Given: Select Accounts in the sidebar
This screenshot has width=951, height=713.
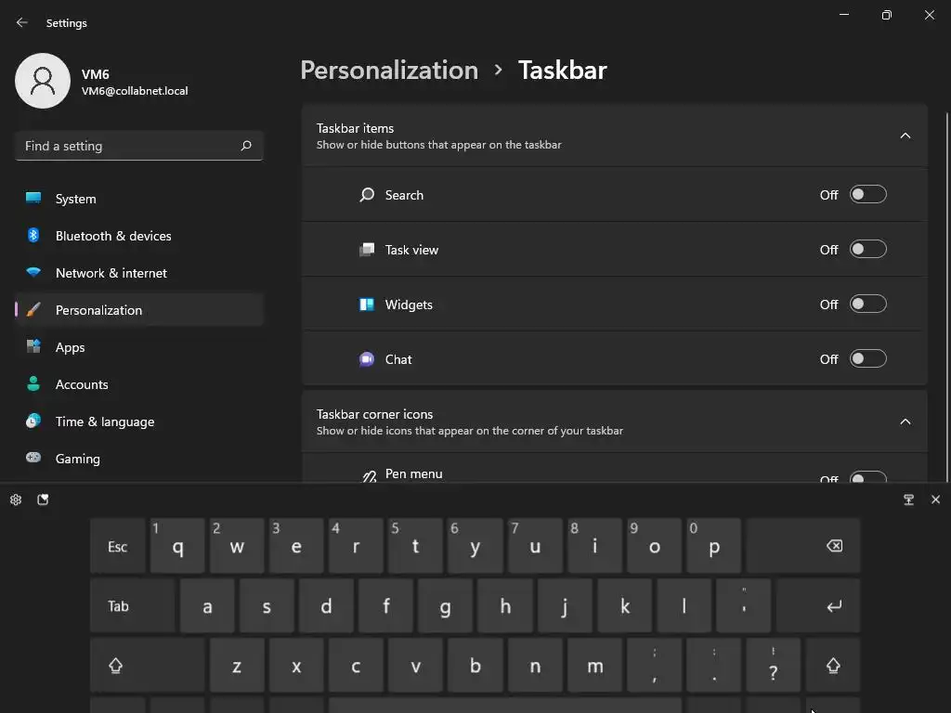Looking at the screenshot, I should [x=82, y=384].
